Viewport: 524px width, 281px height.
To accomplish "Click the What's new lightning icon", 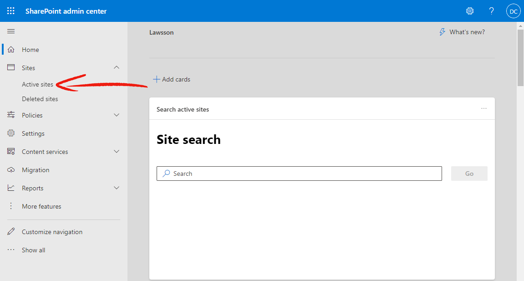I will pyautogui.click(x=442, y=32).
